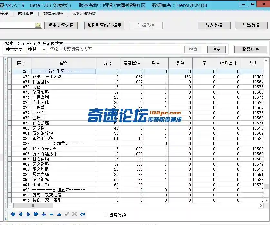Click the vertical scrollbar down arrow
270x225 pixels.
click(266, 200)
